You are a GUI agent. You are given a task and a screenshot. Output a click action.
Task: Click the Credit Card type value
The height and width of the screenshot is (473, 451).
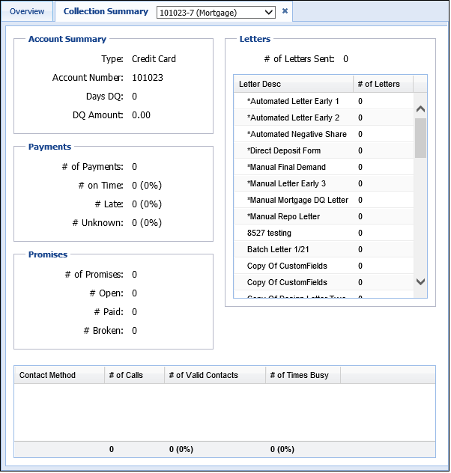coord(154,59)
